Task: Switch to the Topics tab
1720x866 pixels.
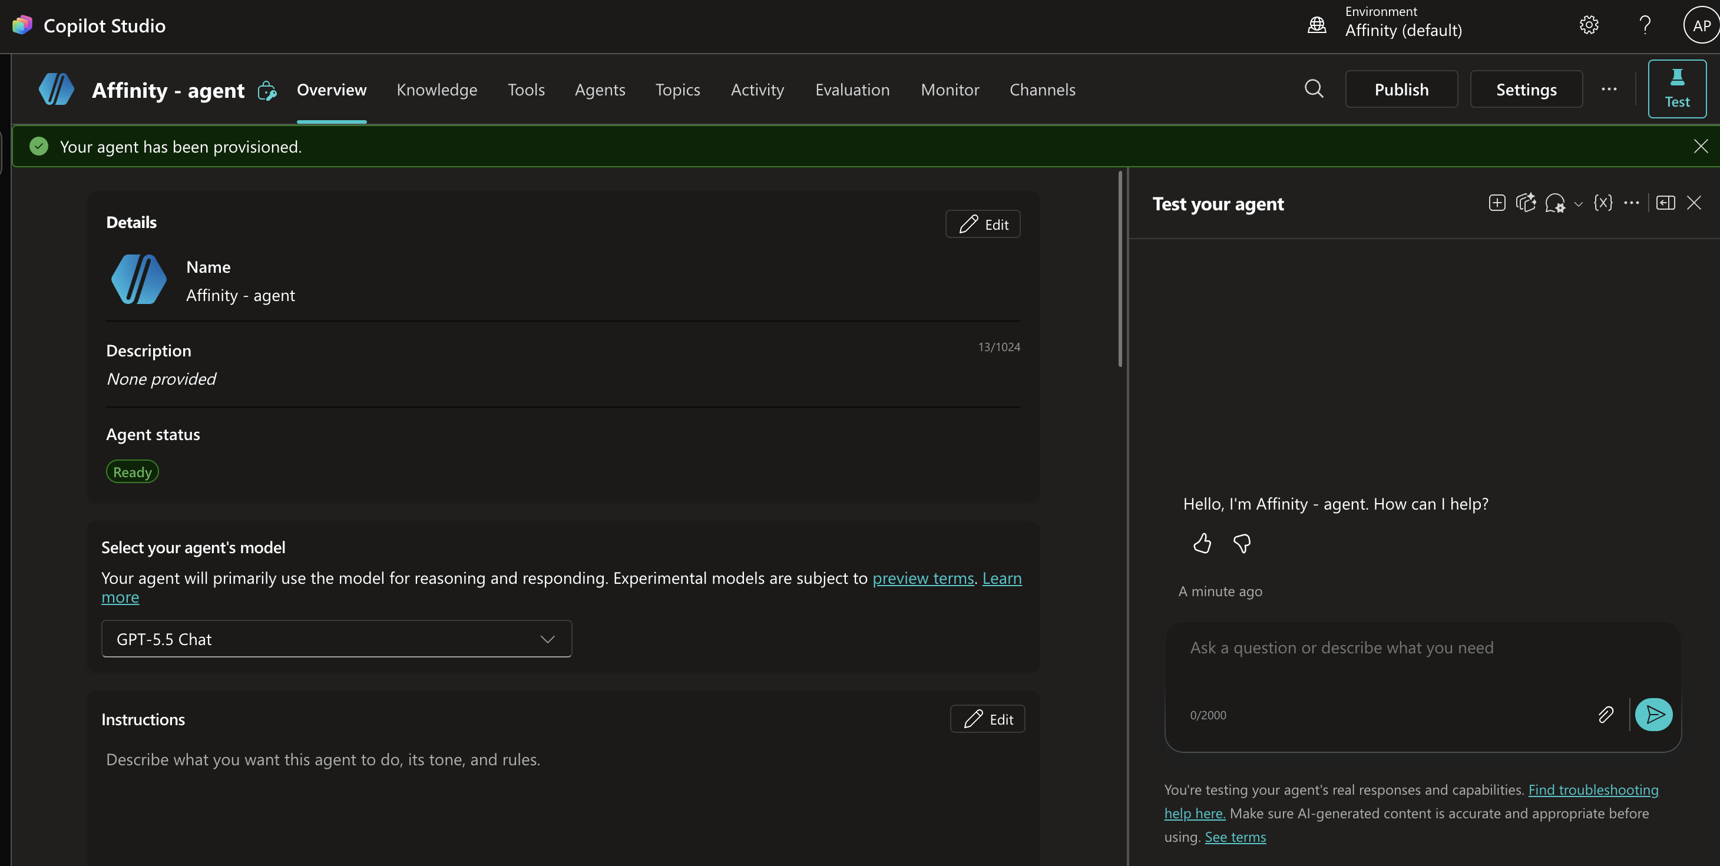Action: coord(678,90)
